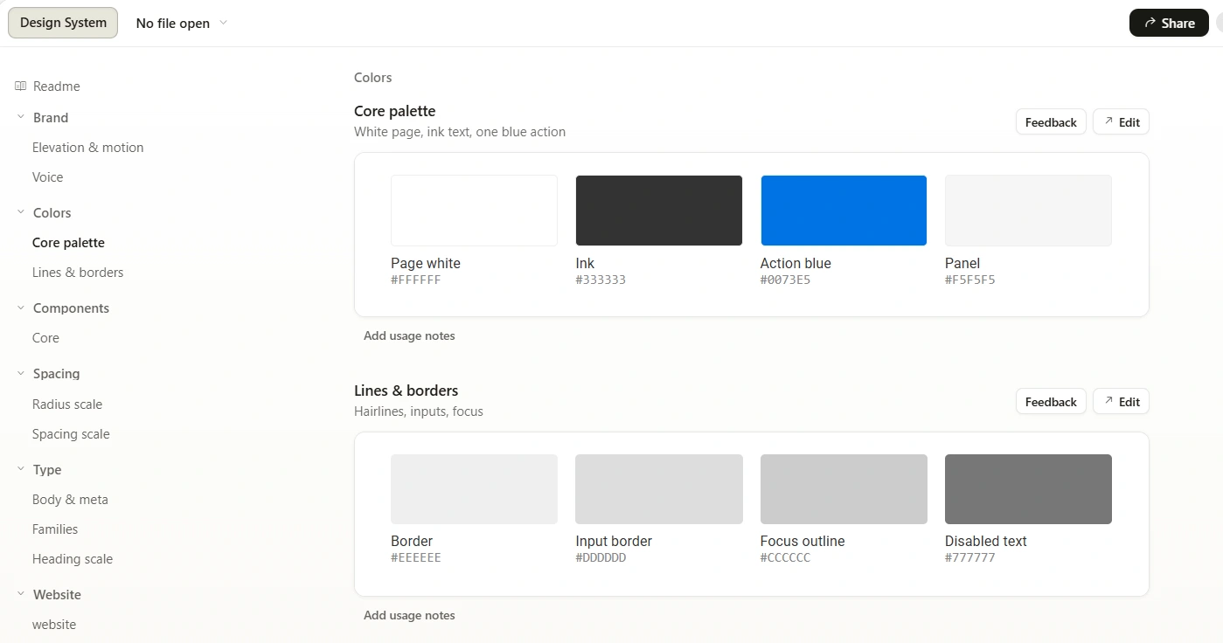The width and height of the screenshot is (1223, 643).
Task: Click the #CCCCCC hex value
Action: coord(785,557)
